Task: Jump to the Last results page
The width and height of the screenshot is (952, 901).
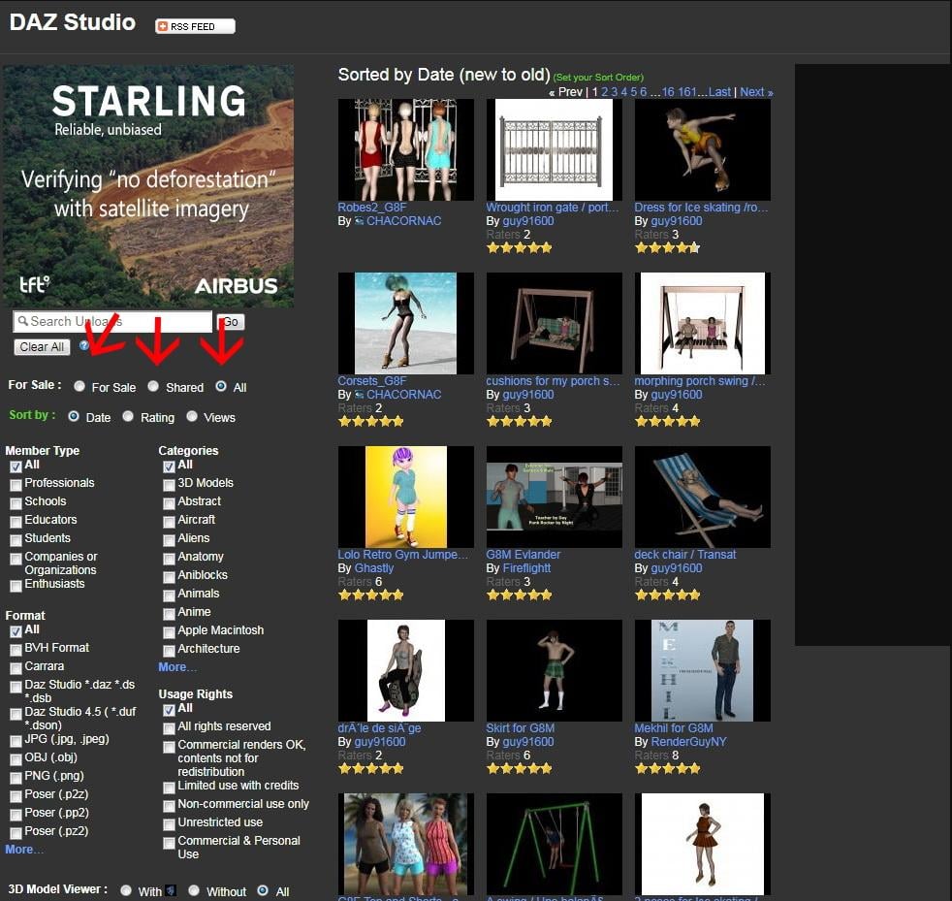Action: pyautogui.click(x=719, y=92)
